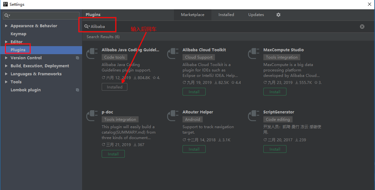Open Alibaba Java Coding Guidelines plugin title
The height and width of the screenshot is (190, 375).
(130, 50)
